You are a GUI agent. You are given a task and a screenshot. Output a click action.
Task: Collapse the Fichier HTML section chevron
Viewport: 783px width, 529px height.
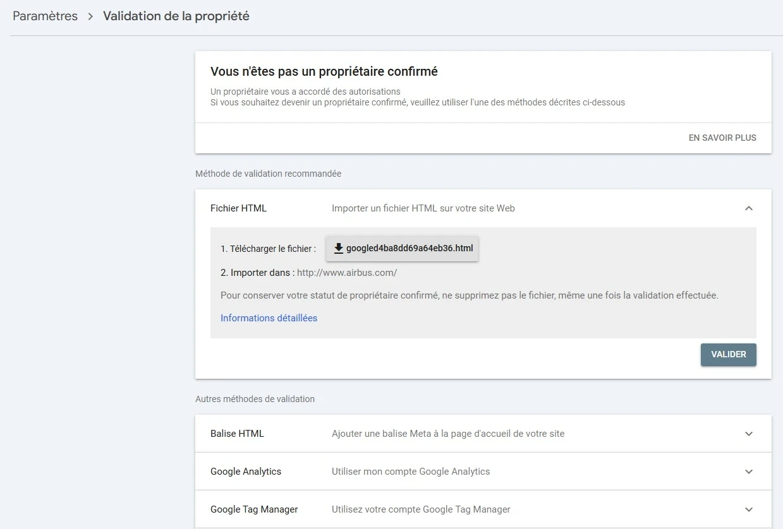tap(749, 208)
